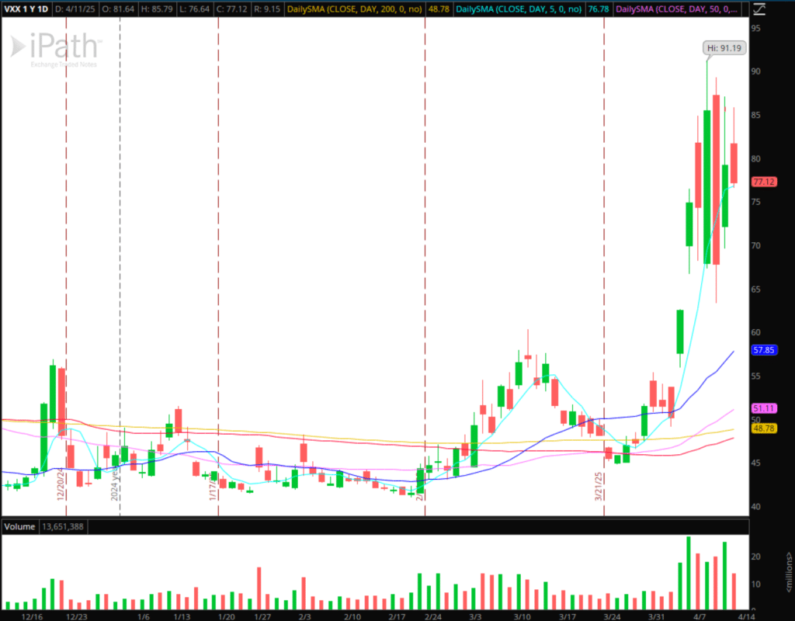The height and width of the screenshot is (621, 795).
Task: Click the 3/17 date on time axis
Action: (x=568, y=616)
